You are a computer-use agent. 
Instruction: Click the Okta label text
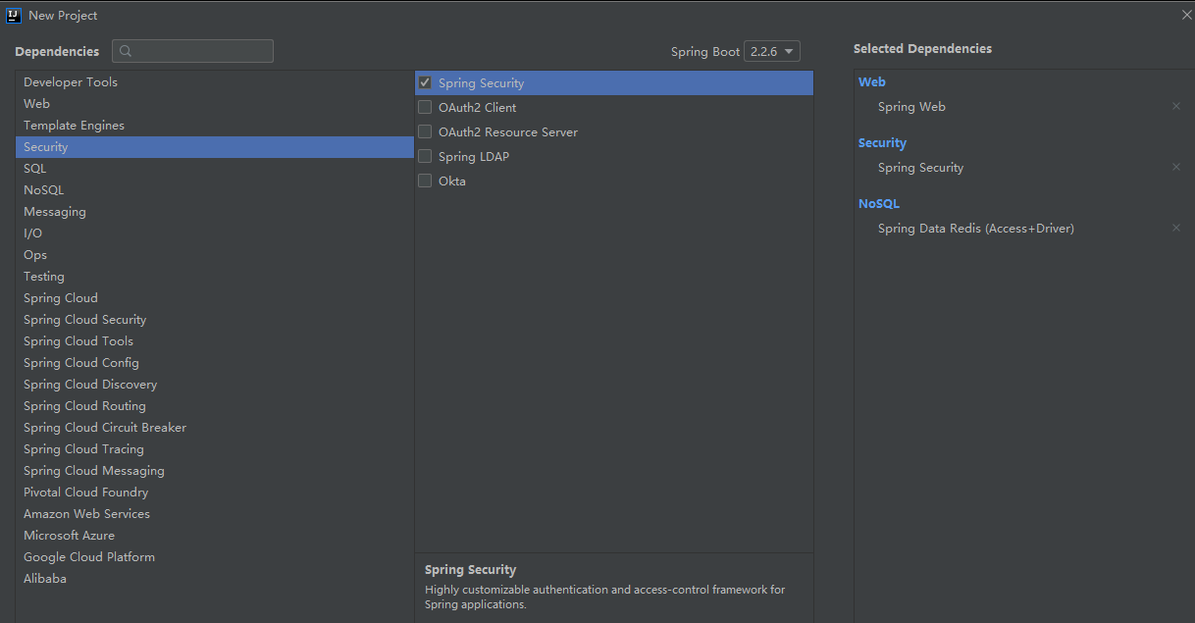tap(452, 181)
